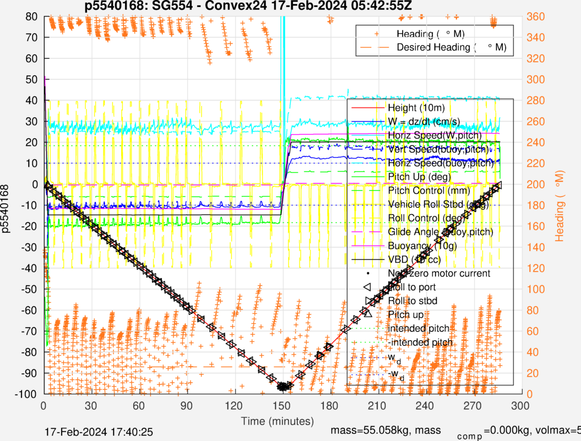Select the 'Heading (°M)' legend entry
The image size is (581, 441).
[x=431, y=34]
